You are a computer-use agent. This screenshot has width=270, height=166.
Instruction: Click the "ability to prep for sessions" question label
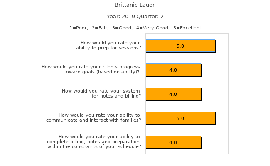[x=109, y=45]
